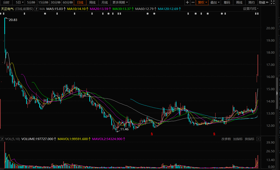Click the 20.83 high price annotation
Viewport: 280px width, 170px height.
coord(13,20)
